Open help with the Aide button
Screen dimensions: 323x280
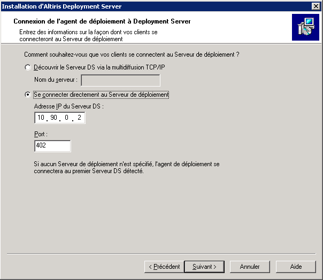click(296, 266)
